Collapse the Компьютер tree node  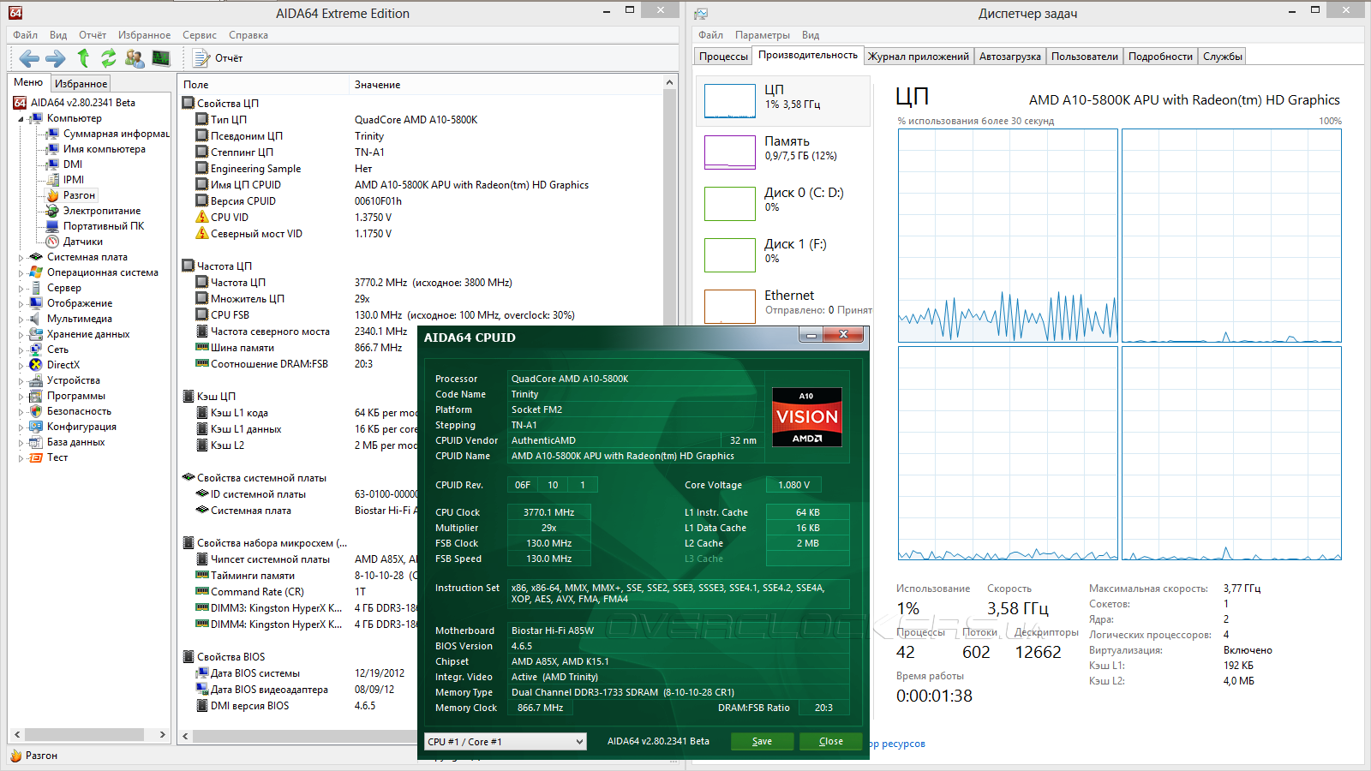click(x=21, y=119)
